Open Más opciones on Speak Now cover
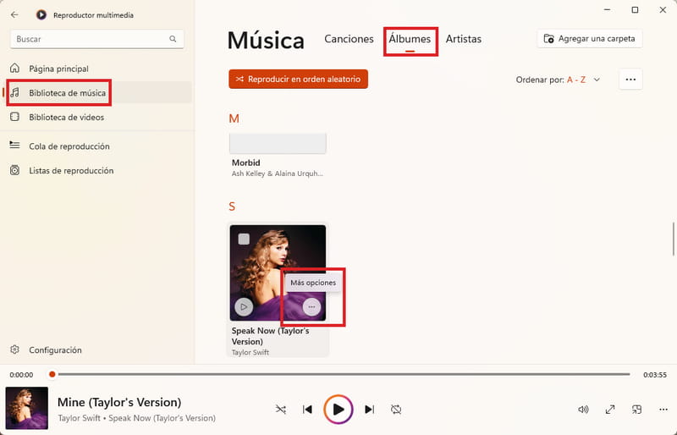Image resolution: width=677 pixels, height=435 pixels. (311, 306)
